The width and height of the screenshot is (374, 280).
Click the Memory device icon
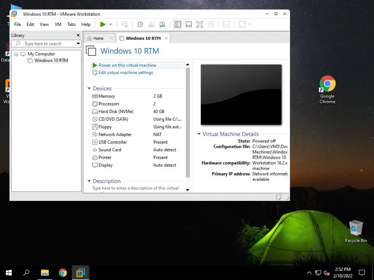(x=95, y=96)
